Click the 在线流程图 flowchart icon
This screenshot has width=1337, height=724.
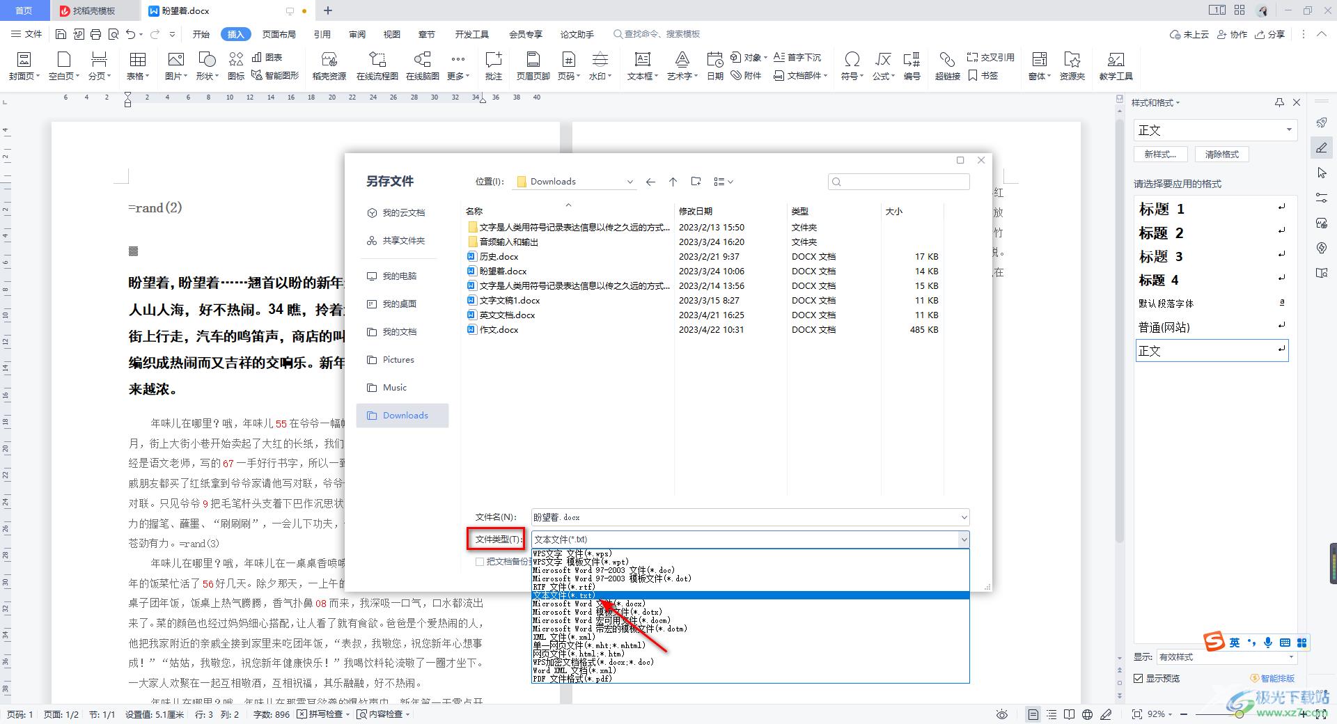coord(377,59)
